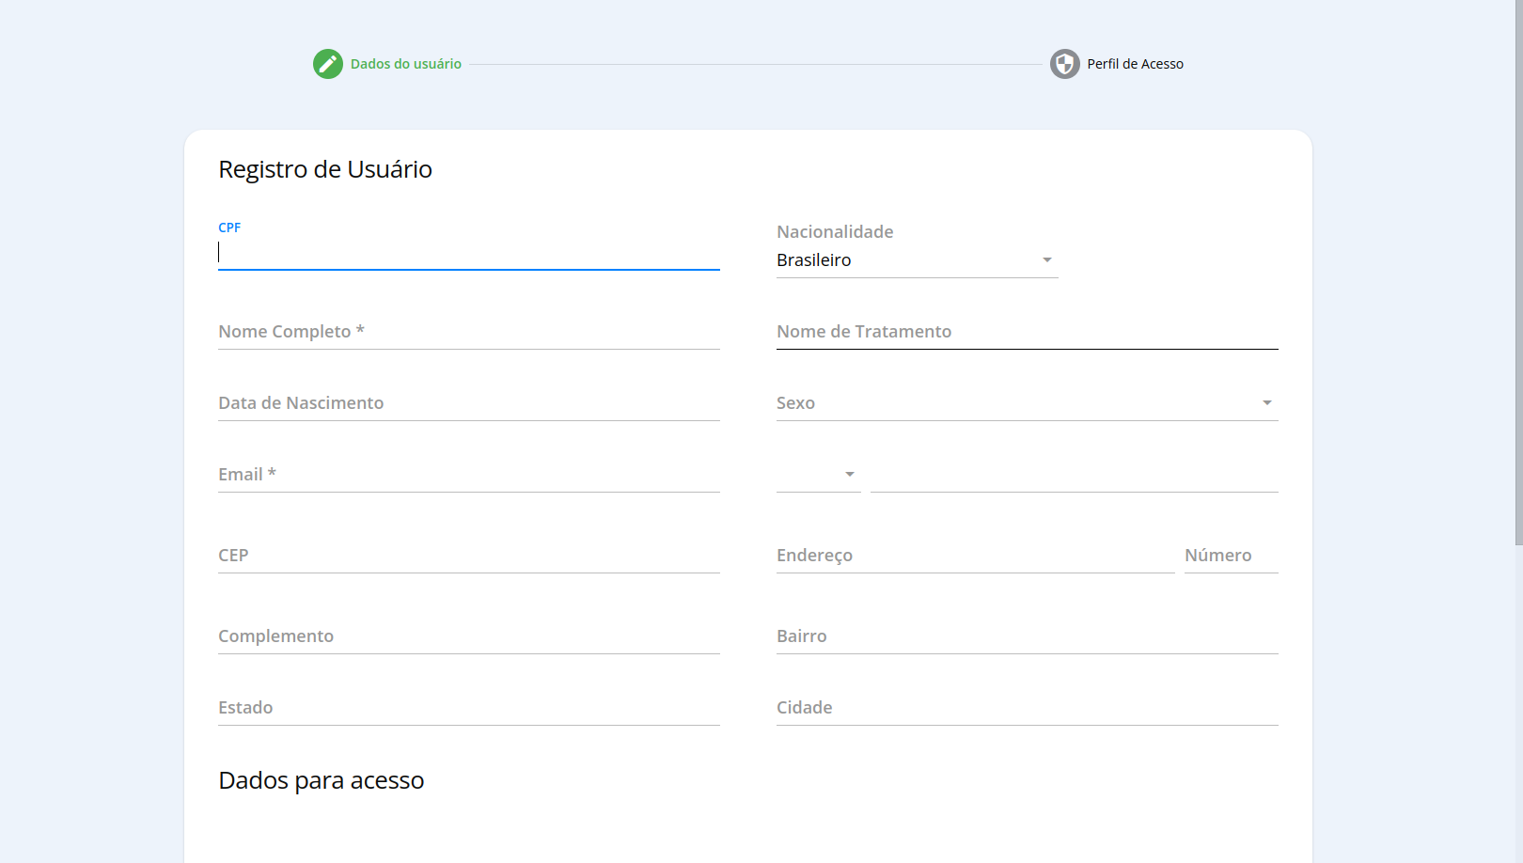Select the Endereço field
The height and width of the screenshot is (863, 1523).
click(x=975, y=556)
